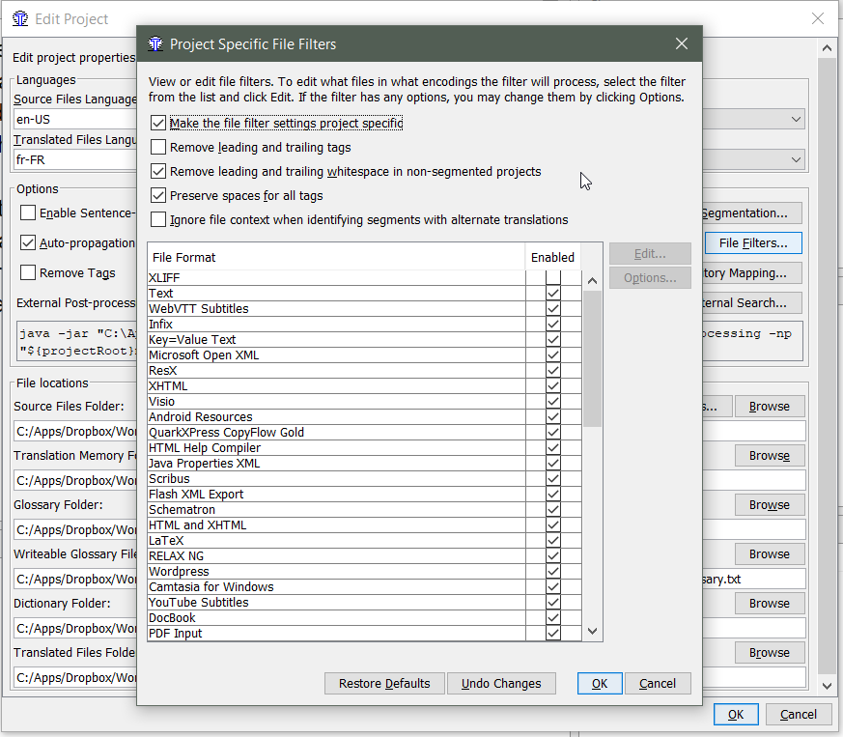Click the fr-FR translated language field
This screenshot has height=737, width=843.
click(75, 159)
